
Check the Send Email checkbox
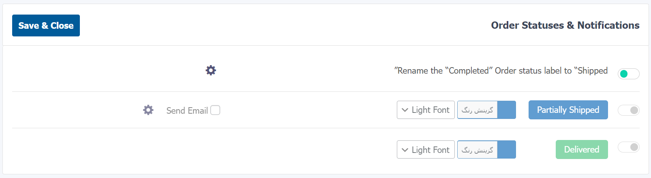[x=215, y=110]
